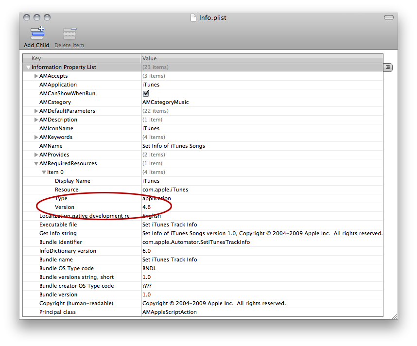
Task: Select the ???? creator code value
Action: point(147,286)
